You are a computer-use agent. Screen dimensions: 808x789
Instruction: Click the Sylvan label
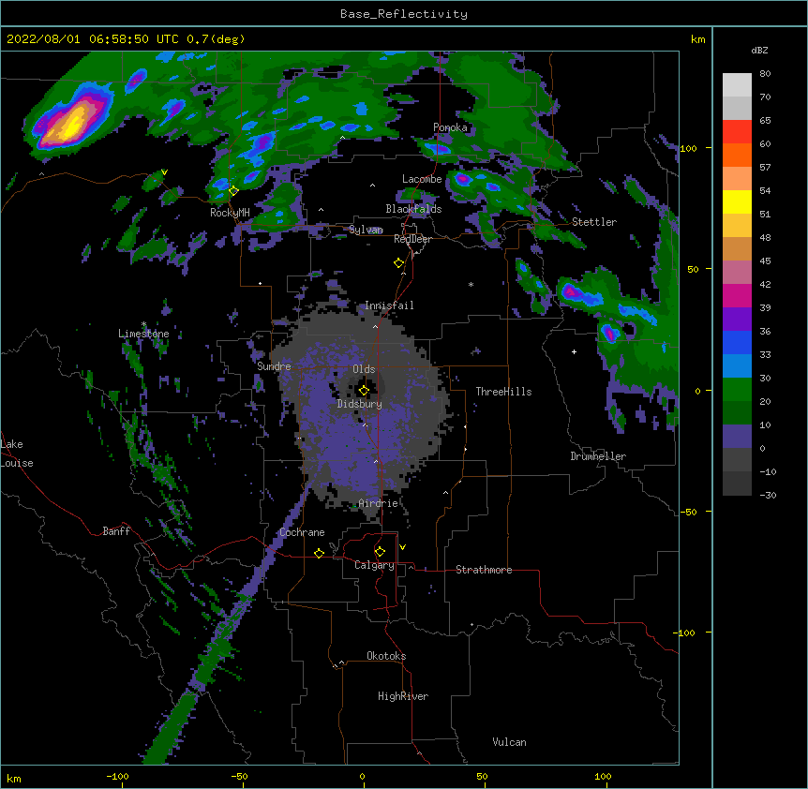366,230
